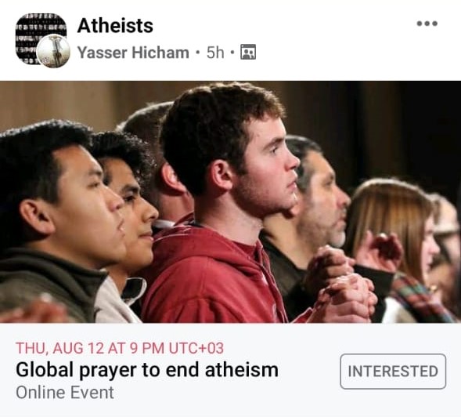Image resolution: width=461 pixels, height=417 pixels.
Task: Mark the event as Interested
Action: pos(393,372)
